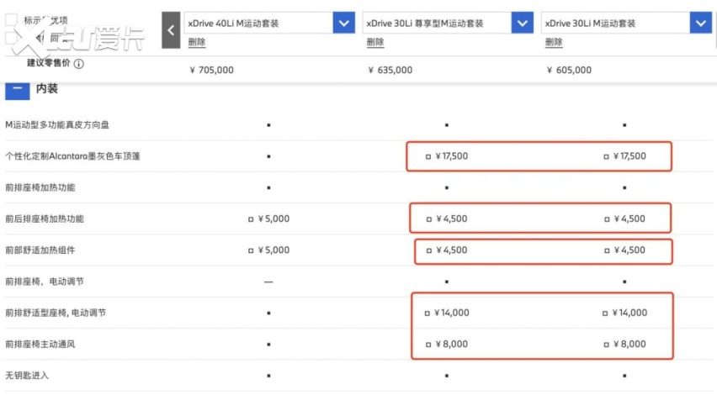
Task: Check ¥8,000 前排座椅主动通风 for 30Li 尊享型
Action: pos(428,345)
